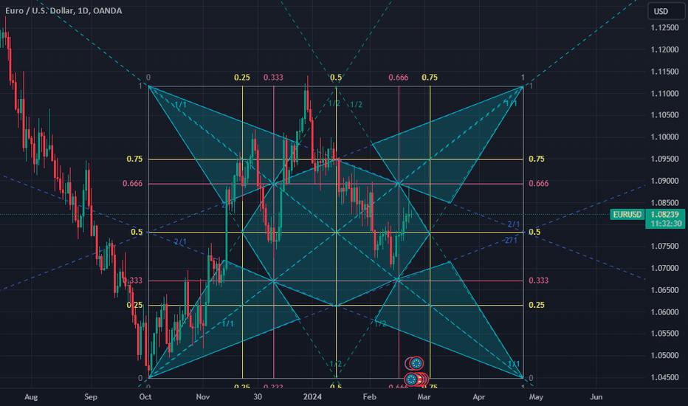Image resolution: width=688 pixels, height=406 pixels.
Task: Click the Jun label on the time axis
Action: pyautogui.click(x=596, y=397)
